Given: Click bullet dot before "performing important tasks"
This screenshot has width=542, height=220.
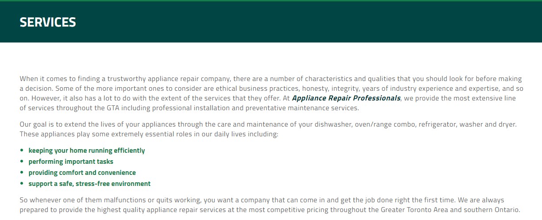Looking at the screenshot, I should click(x=22, y=162).
